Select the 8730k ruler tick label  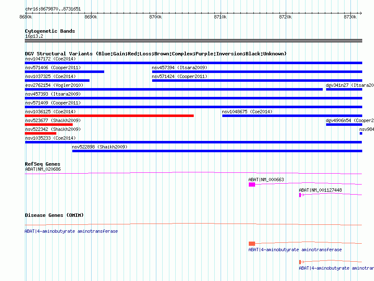click(x=350, y=17)
